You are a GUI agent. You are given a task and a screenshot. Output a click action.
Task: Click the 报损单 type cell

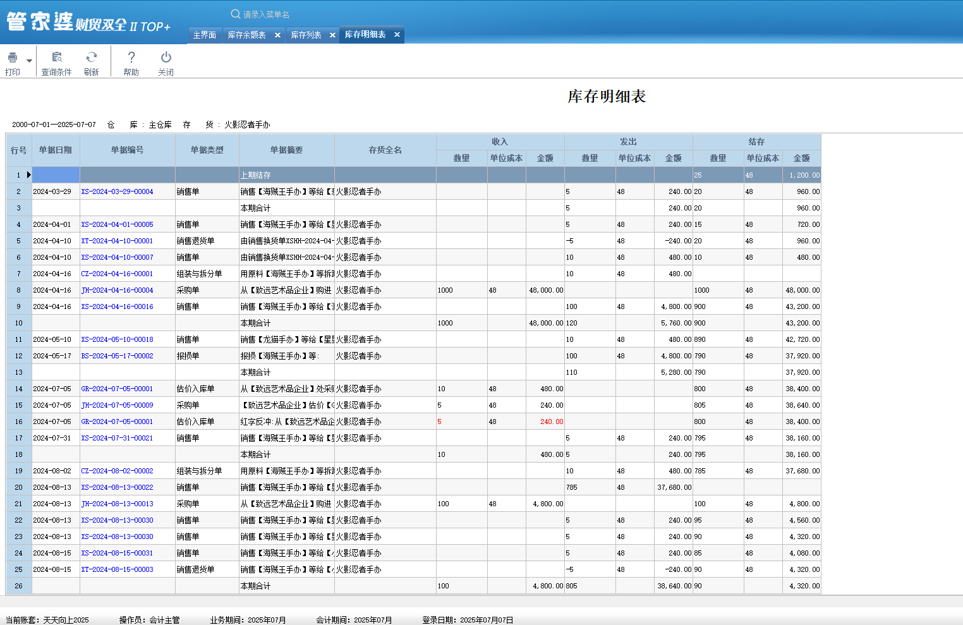(x=207, y=356)
